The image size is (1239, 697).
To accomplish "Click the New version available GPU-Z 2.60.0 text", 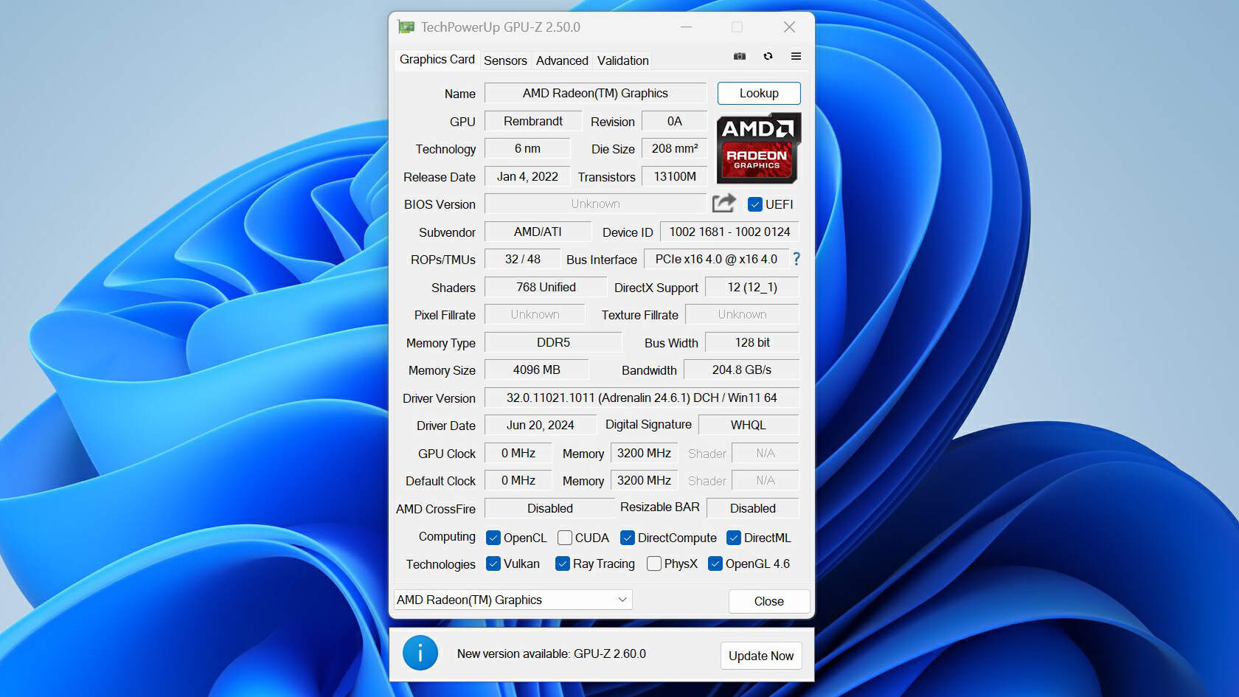I will point(551,653).
